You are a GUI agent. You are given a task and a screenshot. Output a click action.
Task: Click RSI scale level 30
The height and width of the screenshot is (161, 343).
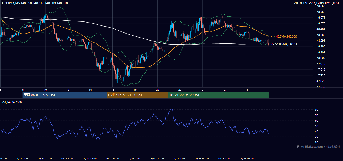pyautogui.click(x=316, y=137)
